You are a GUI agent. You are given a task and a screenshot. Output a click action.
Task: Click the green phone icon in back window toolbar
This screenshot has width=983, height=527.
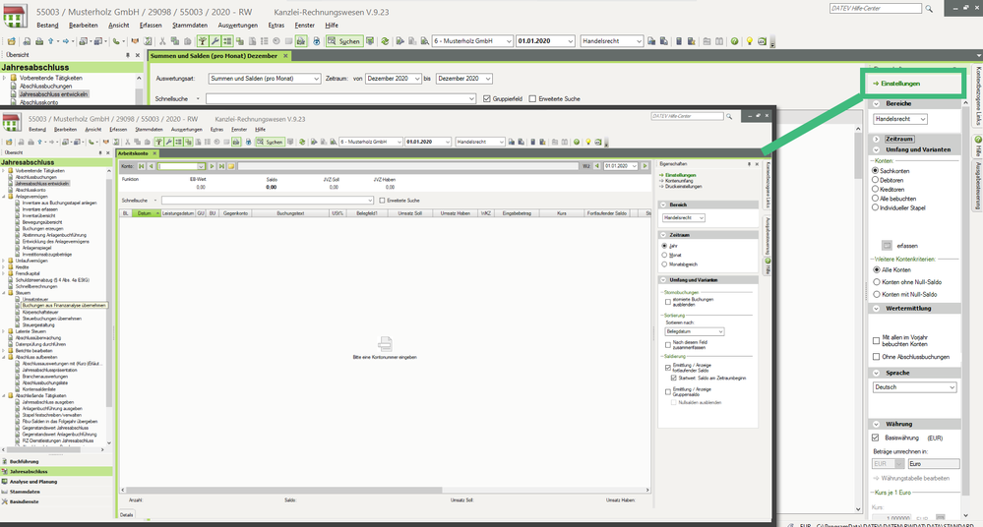(116, 41)
